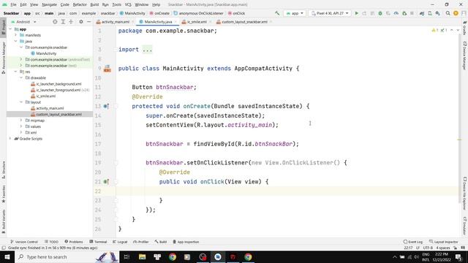The height and width of the screenshot is (263, 468).
Task: Hide the Project panel with minus icon
Action: (x=88, y=22)
